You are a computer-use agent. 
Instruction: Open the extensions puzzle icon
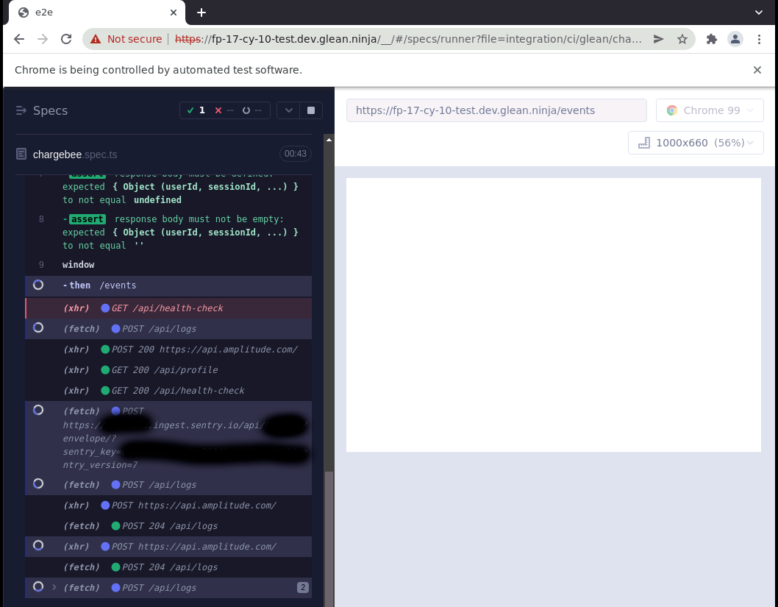[x=712, y=39]
